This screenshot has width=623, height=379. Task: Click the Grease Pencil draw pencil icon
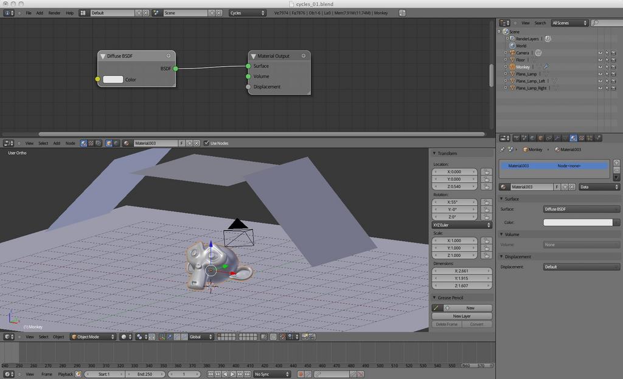pyautogui.click(x=436, y=308)
